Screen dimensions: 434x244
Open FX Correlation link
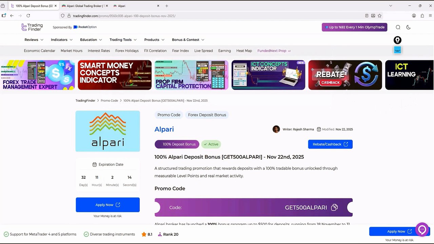coord(155,51)
